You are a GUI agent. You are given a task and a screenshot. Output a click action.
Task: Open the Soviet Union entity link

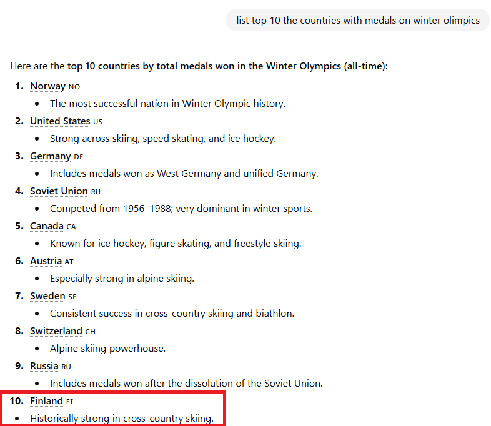[59, 191]
